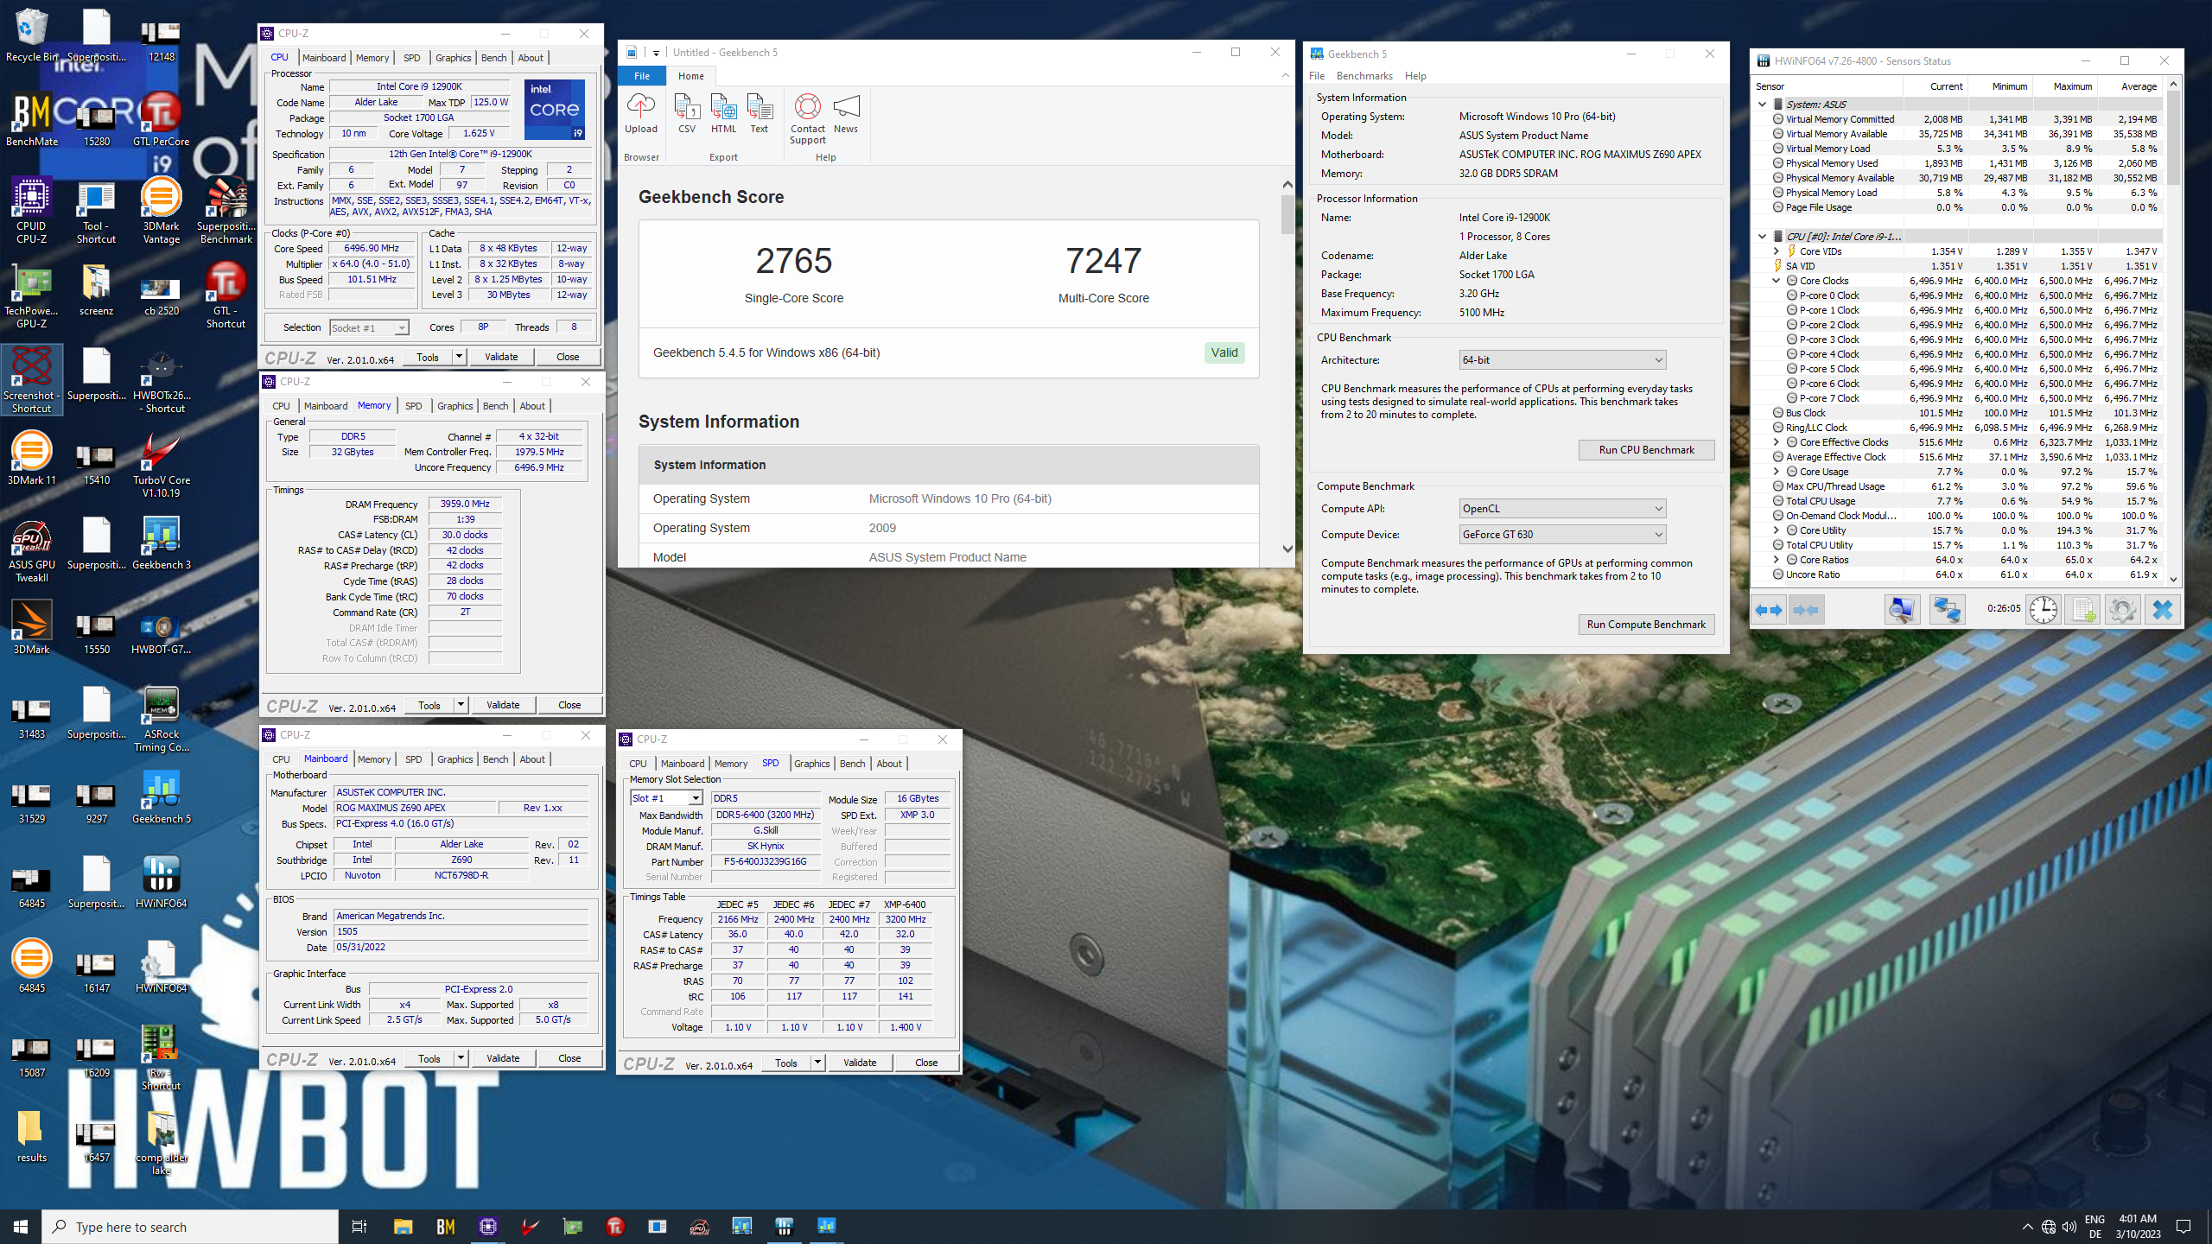
Task: Open the Benchmarks menu in Geekbench 5
Action: (1364, 76)
